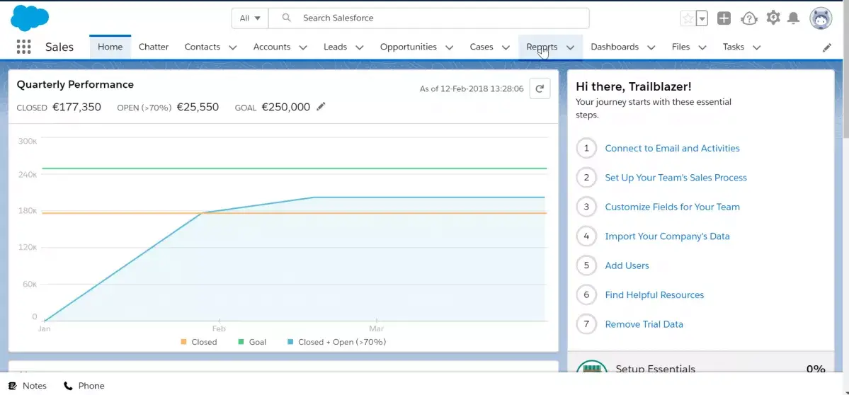Switch to the Home tab
The image size is (849, 395).
(110, 47)
